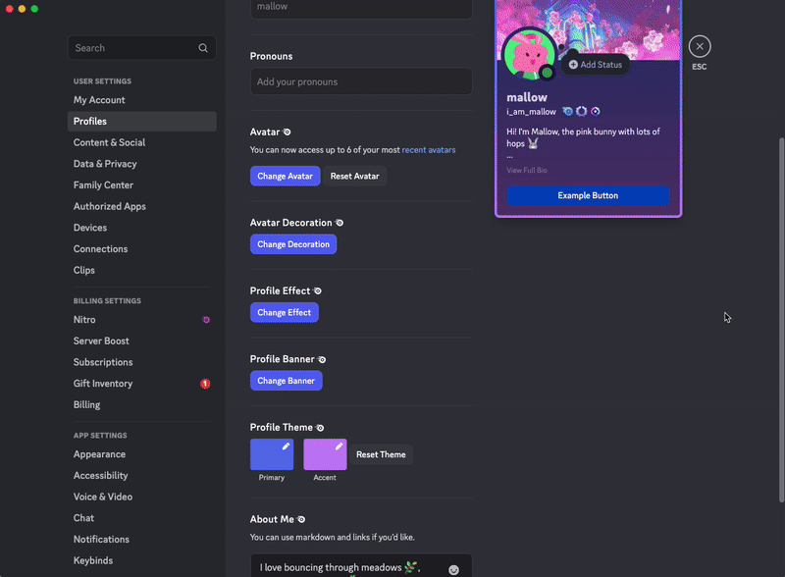Click the display name field containing mallow
785x577 pixels.
(x=361, y=8)
